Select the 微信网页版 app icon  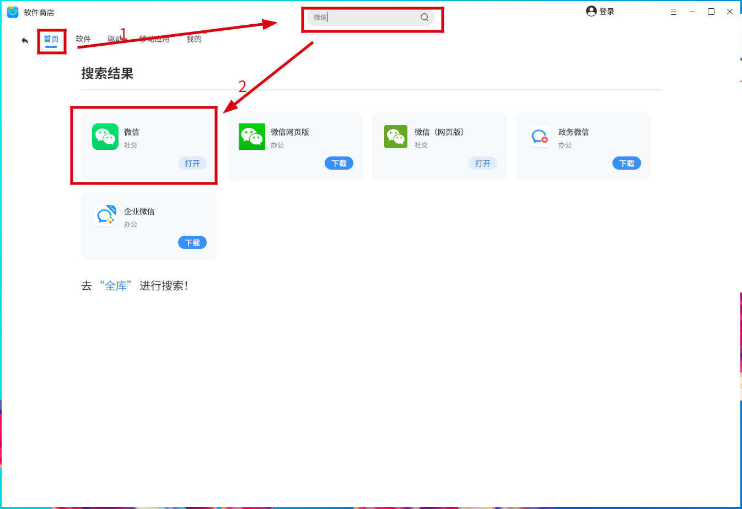(252, 137)
